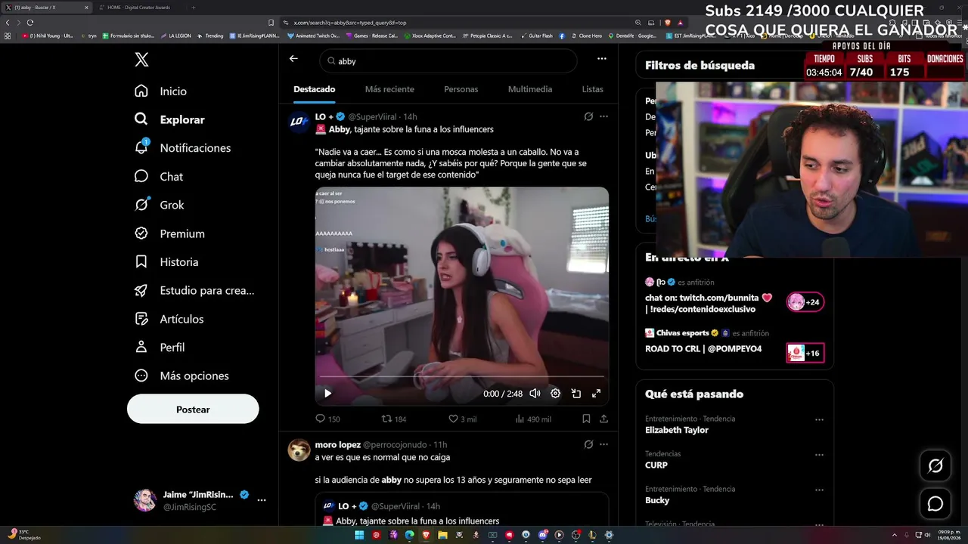The width and height of the screenshot is (968, 544).
Task: Open the X logo home link
Action: (141, 60)
